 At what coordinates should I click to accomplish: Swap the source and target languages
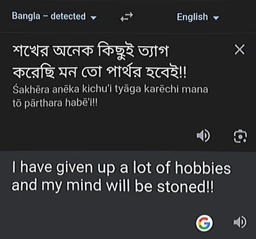[127, 17]
